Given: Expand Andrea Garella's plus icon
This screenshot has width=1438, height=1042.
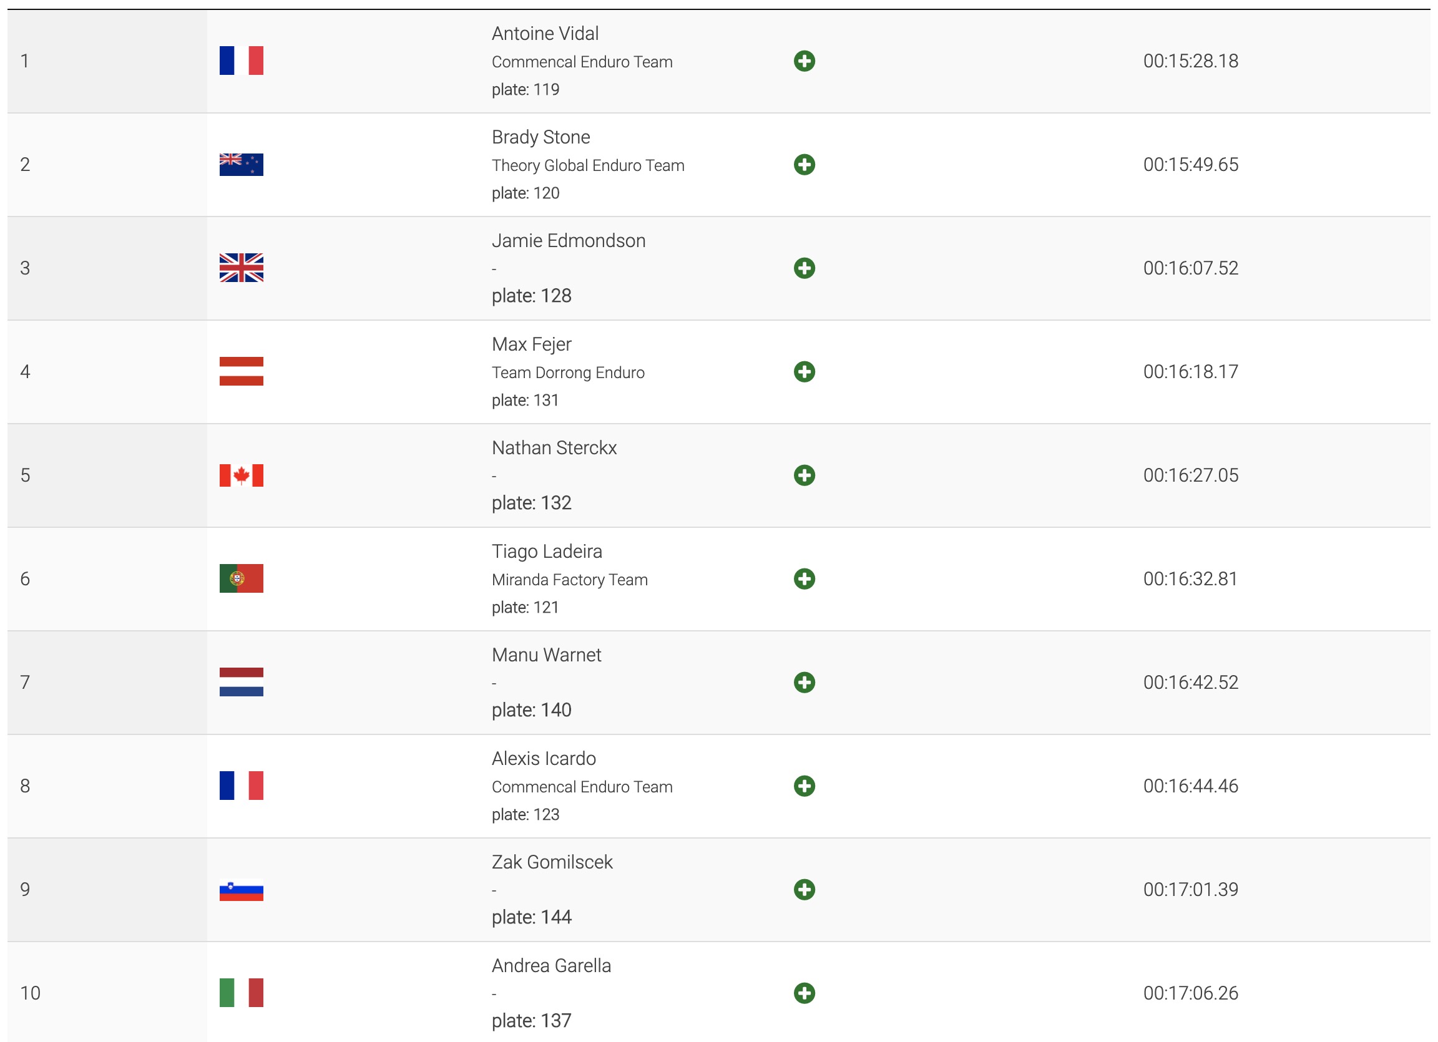Looking at the screenshot, I should tap(804, 993).
